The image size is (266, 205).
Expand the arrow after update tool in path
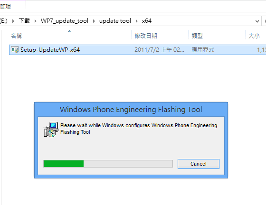point(137,21)
